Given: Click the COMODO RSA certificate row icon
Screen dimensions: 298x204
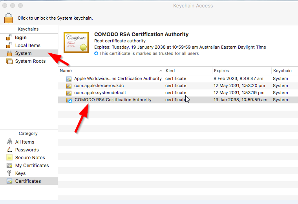Looking at the screenshot, I should click(69, 100).
